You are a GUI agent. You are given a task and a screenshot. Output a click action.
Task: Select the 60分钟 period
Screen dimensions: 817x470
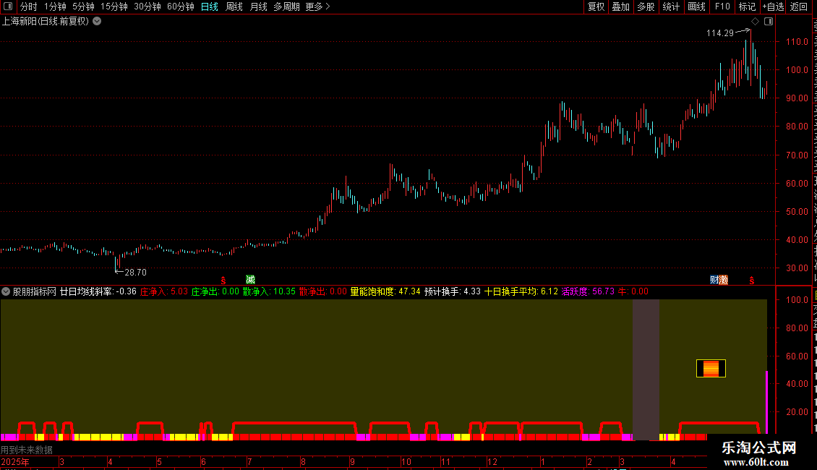181,7
